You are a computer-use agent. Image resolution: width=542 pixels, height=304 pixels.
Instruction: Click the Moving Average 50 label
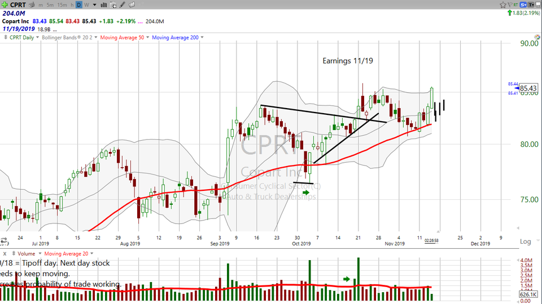click(x=122, y=37)
